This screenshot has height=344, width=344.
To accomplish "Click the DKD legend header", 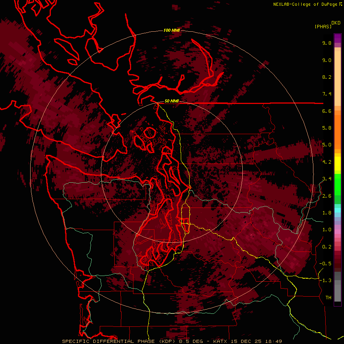I will [336, 23].
